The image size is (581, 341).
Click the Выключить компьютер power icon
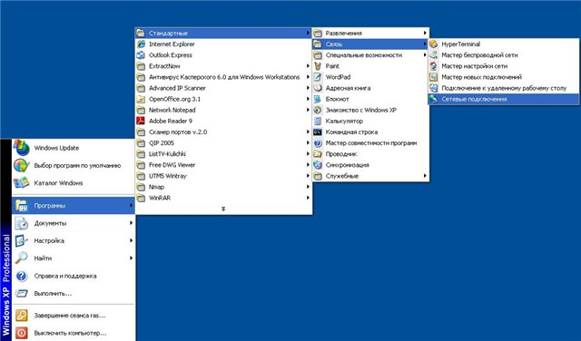tap(22, 333)
